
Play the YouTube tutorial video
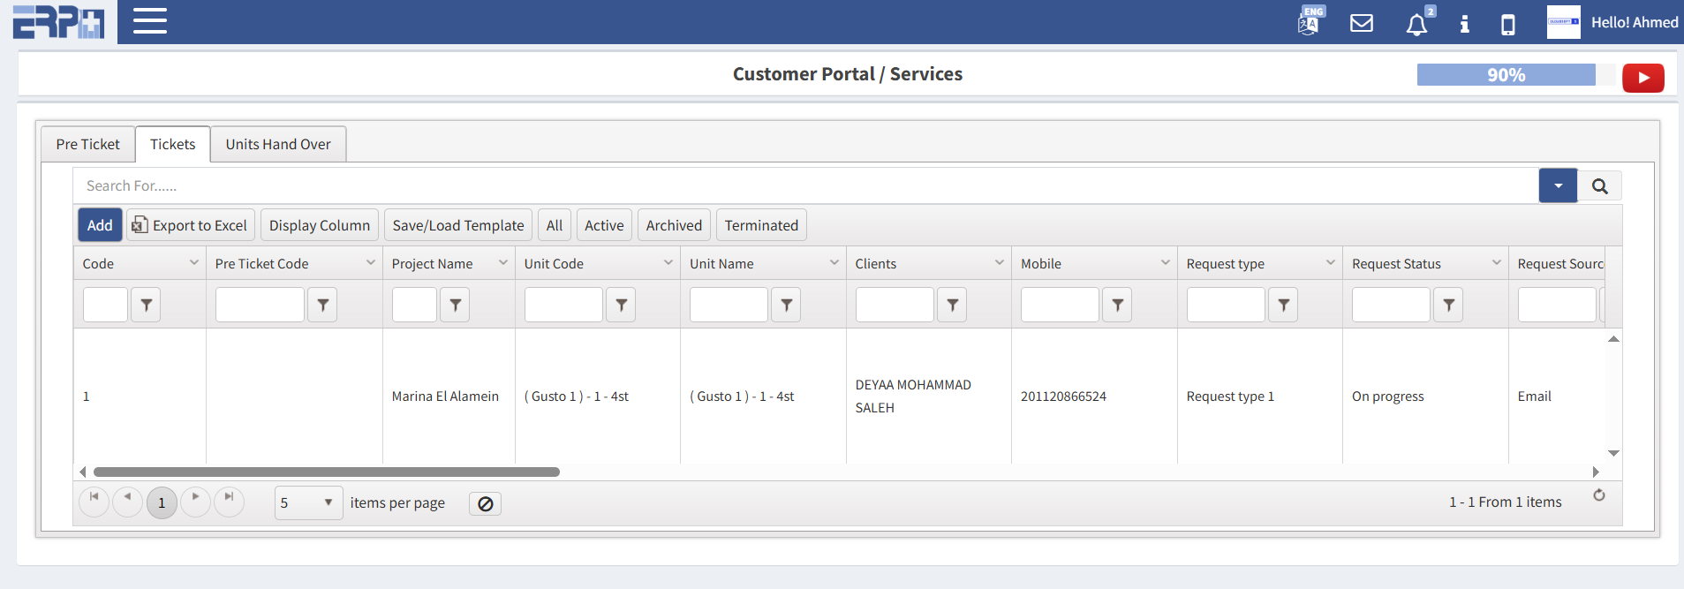[x=1642, y=78]
